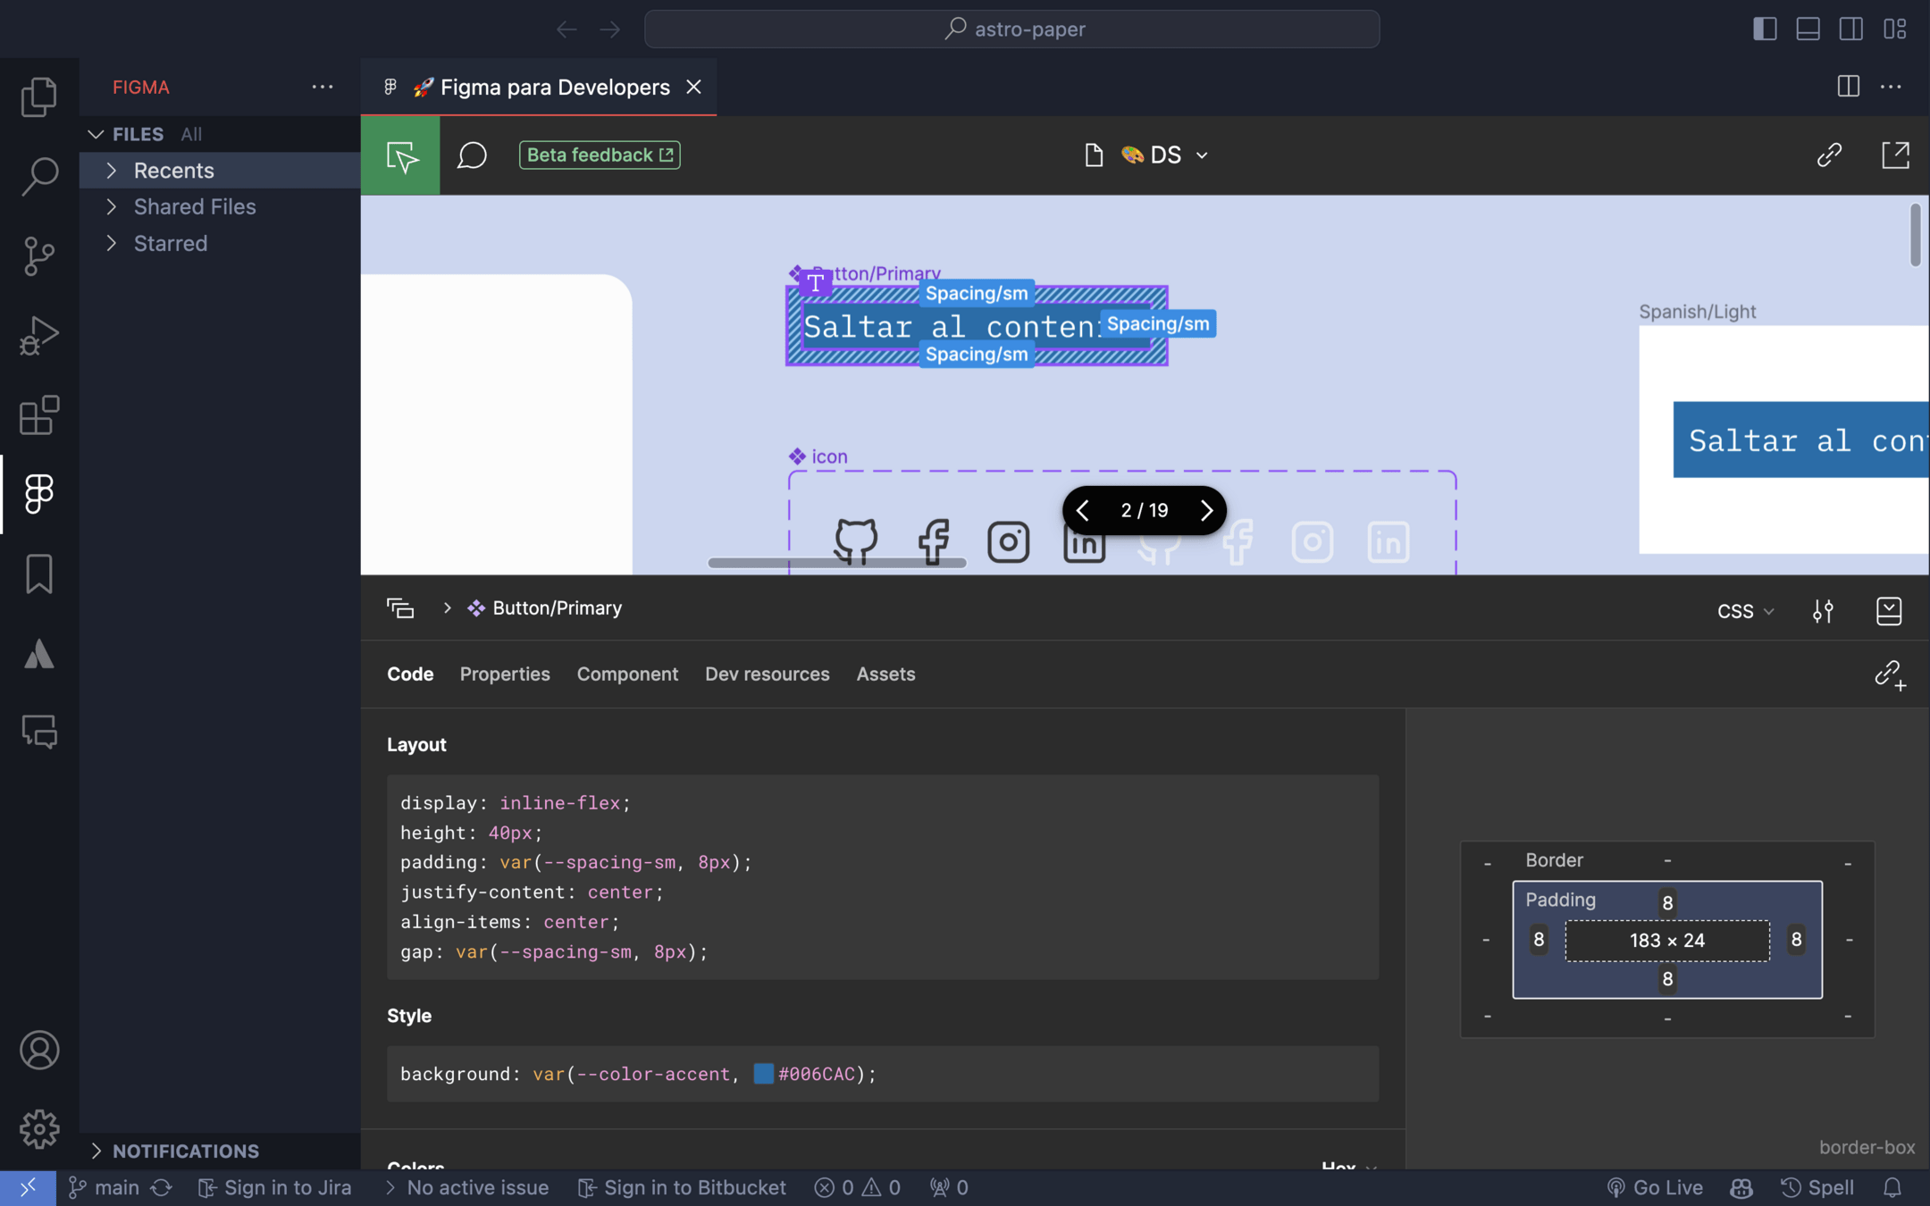The width and height of the screenshot is (1930, 1206).
Task: Click the #006CAC color swatch
Action: 763,1074
